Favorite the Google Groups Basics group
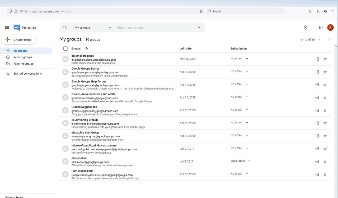Image resolution: width=338 pixels, height=198 pixels. tap(325, 72)
